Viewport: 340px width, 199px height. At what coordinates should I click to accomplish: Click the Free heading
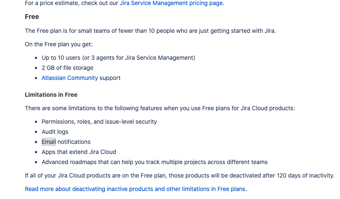pyautogui.click(x=32, y=17)
